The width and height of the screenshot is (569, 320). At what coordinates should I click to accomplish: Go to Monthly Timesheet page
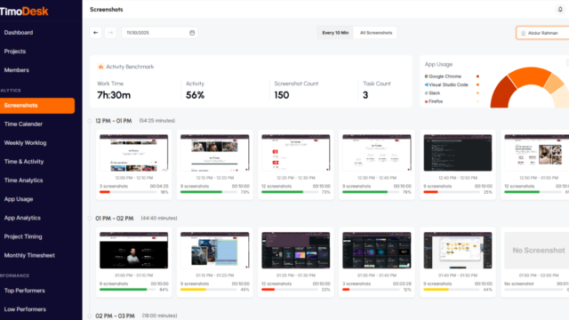click(x=29, y=255)
